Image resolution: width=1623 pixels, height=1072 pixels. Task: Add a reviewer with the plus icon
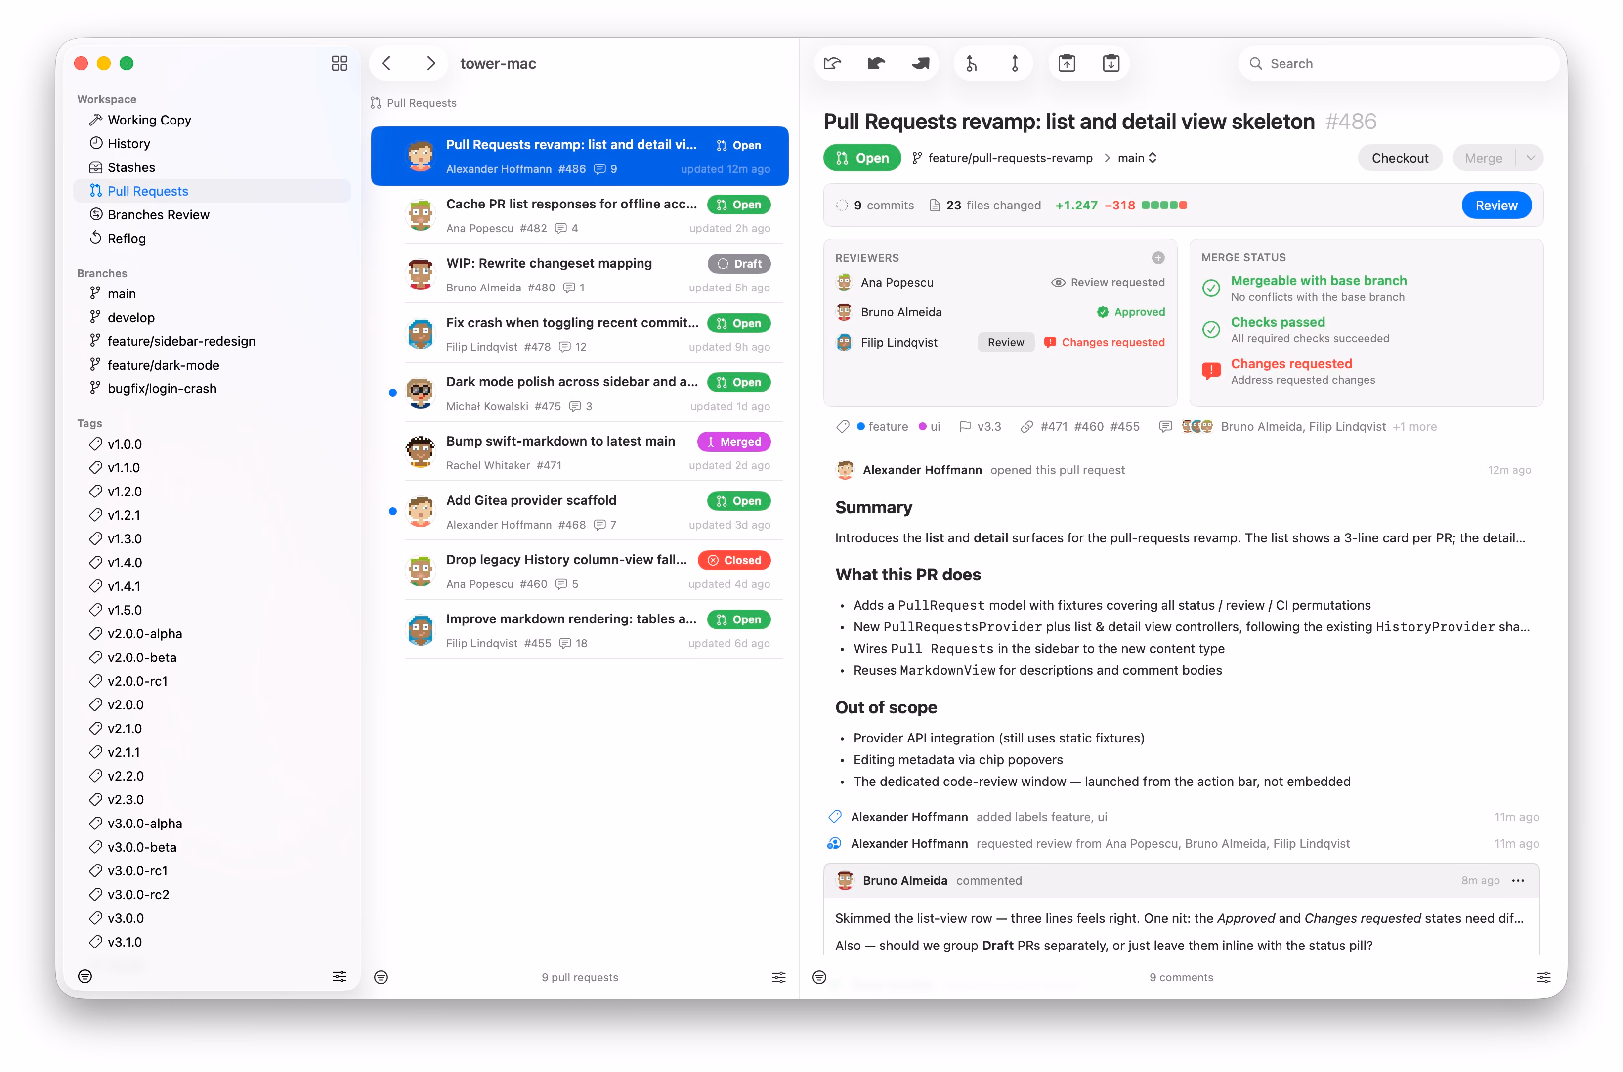point(1157,258)
